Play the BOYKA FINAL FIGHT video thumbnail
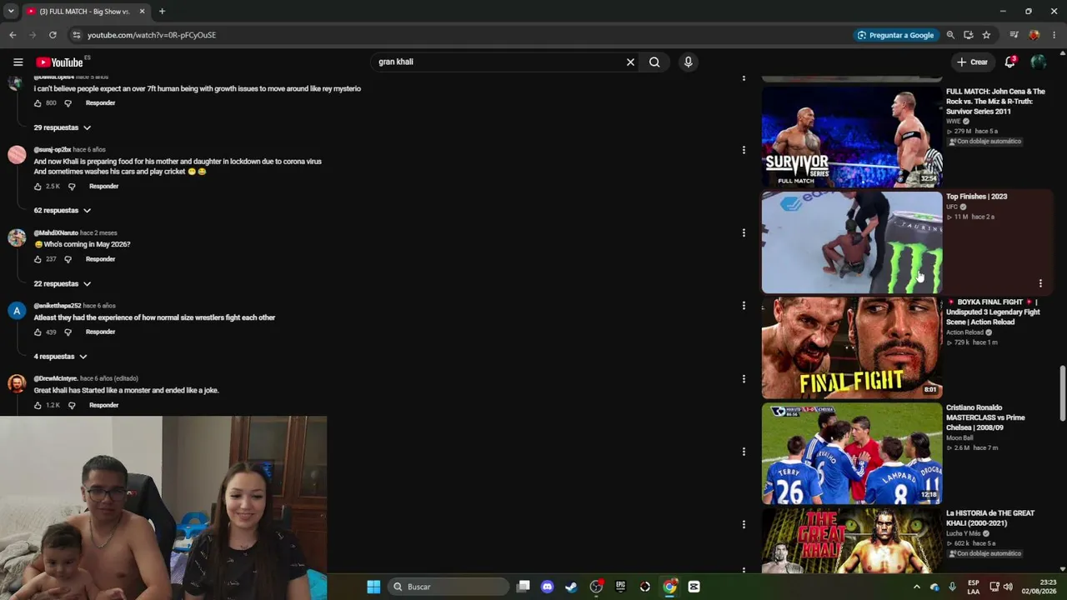The height and width of the screenshot is (600, 1067). (851, 347)
